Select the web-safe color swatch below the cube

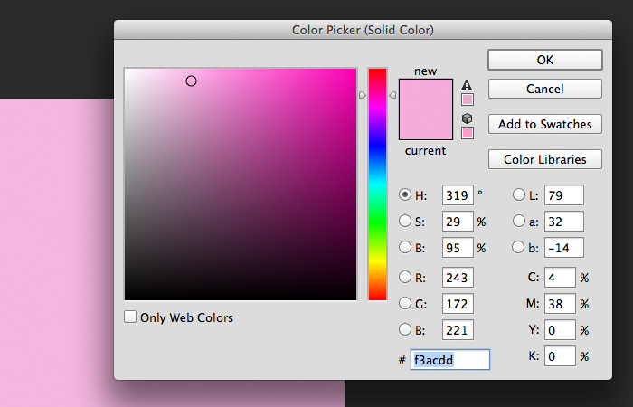point(468,133)
